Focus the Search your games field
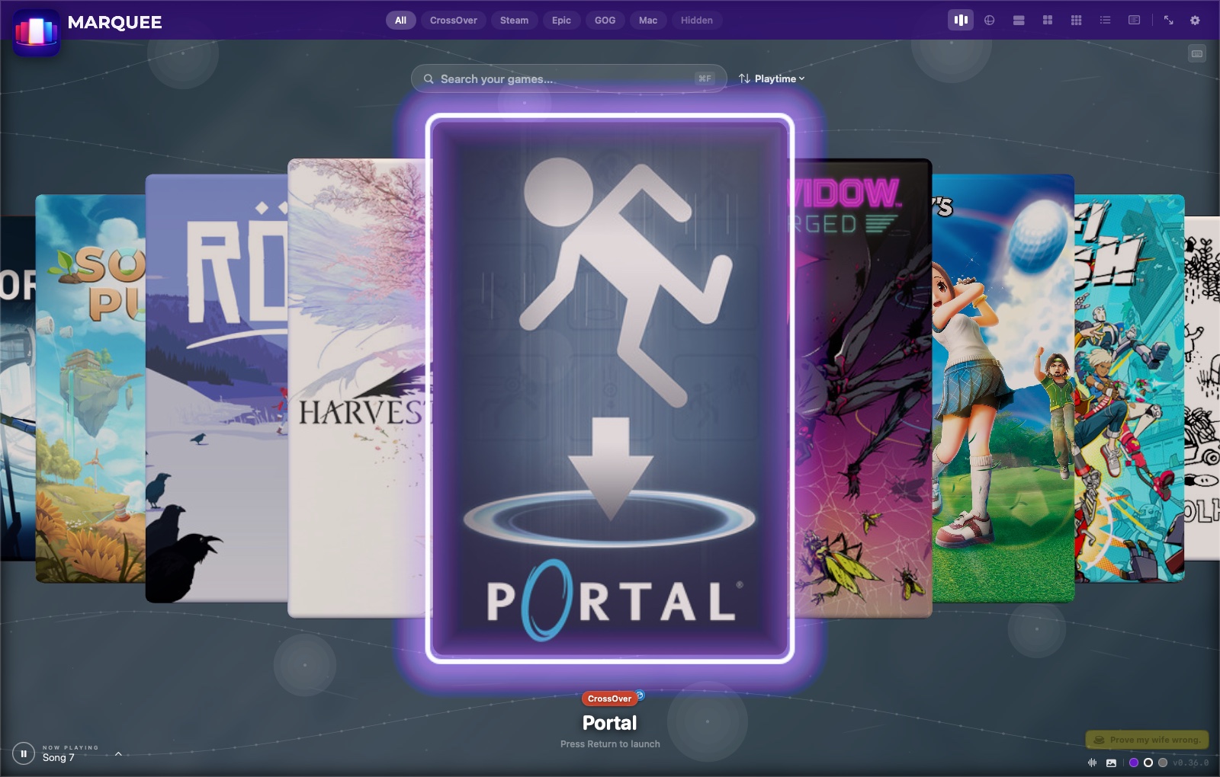 (x=569, y=78)
